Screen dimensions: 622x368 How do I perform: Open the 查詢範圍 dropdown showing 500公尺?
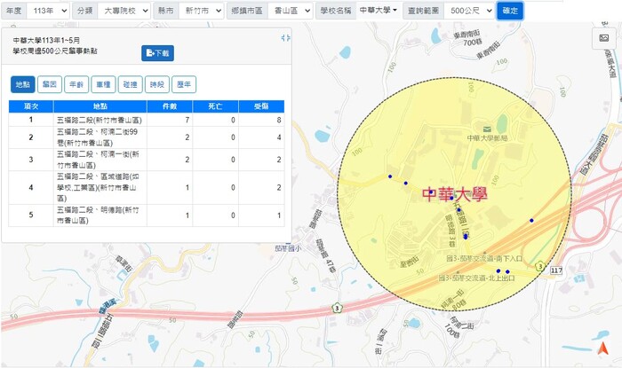pyautogui.click(x=469, y=11)
